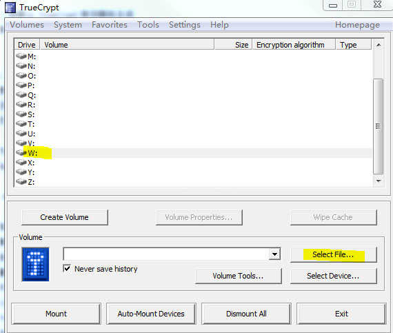This screenshot has height=333, width=393.
Task: Click the drive list scrollbar thumb
Action: click(379, 126)
